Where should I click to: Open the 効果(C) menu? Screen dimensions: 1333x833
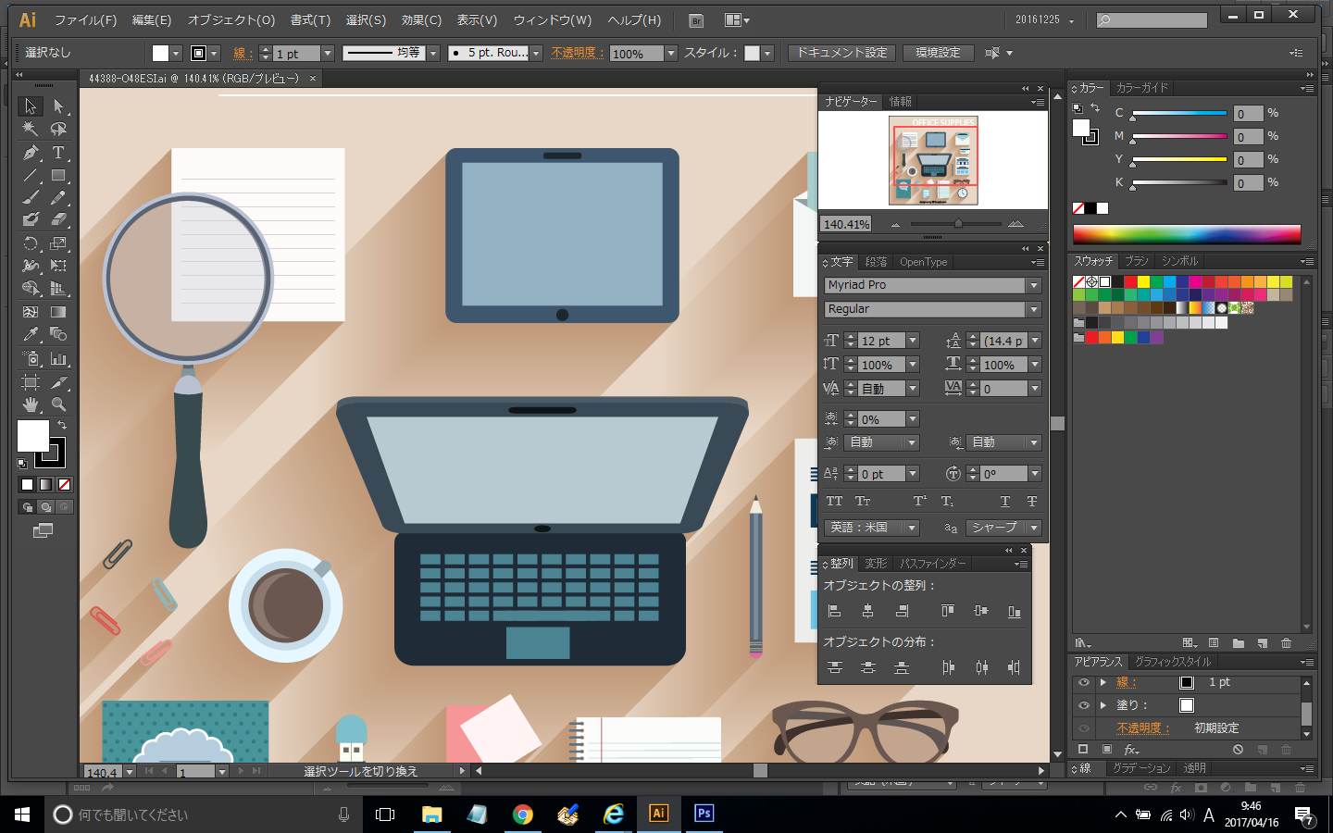[421, 19]
